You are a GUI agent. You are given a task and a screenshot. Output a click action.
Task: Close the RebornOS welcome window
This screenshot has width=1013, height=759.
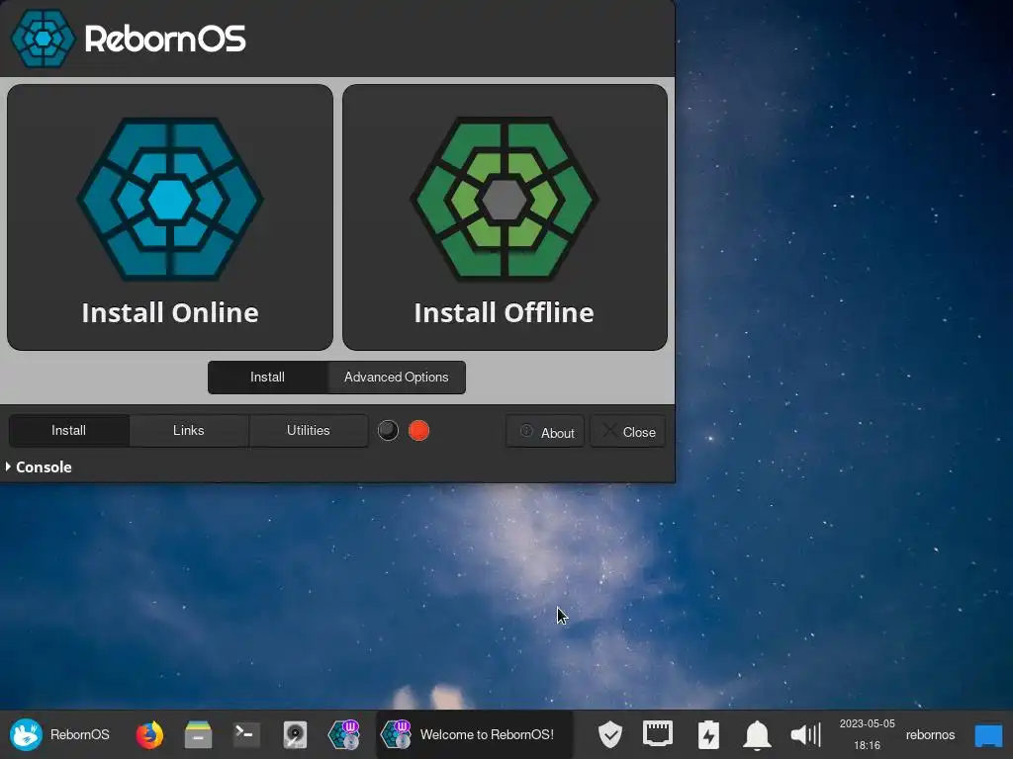coord(627,431)
